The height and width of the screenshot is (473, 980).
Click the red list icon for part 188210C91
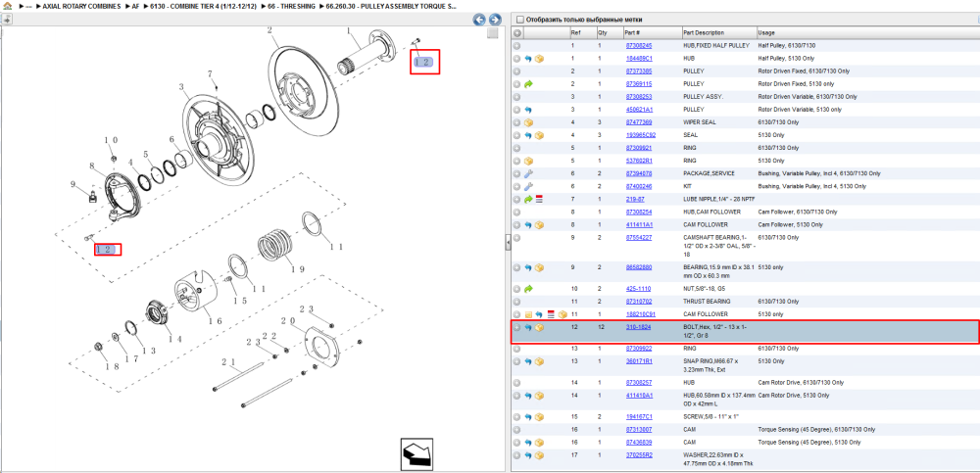click(551, 314)
